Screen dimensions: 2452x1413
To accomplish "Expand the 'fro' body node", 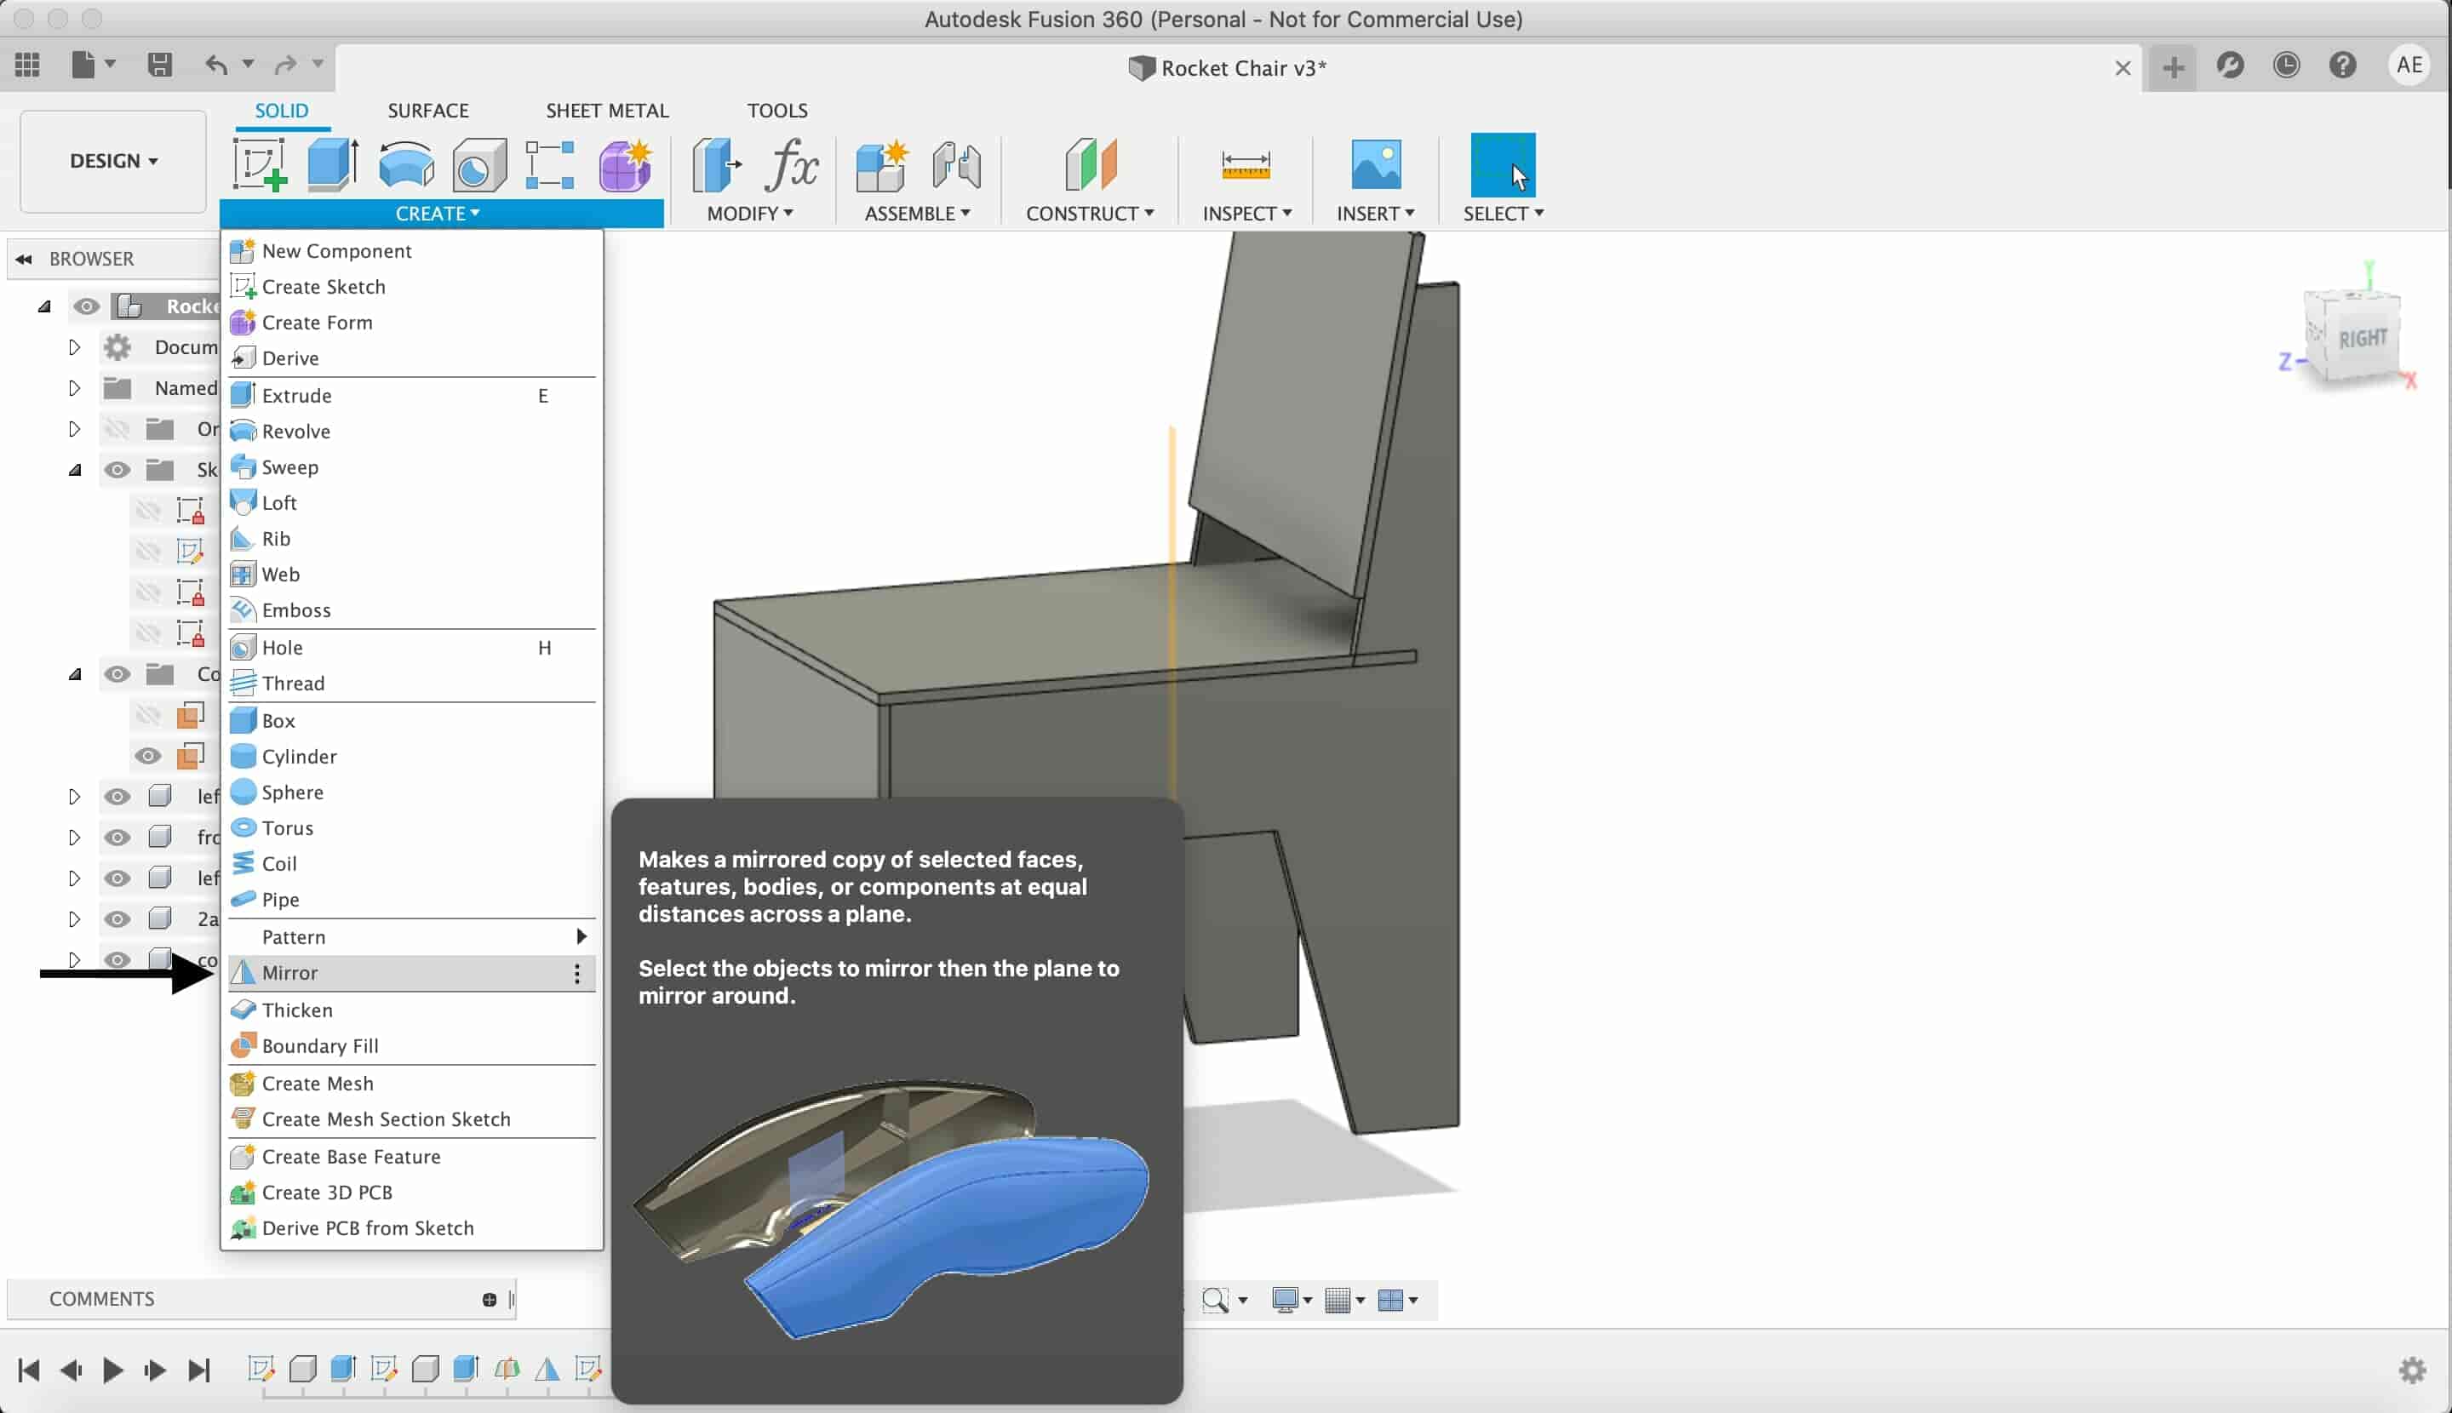I will (x=74, y=837).
